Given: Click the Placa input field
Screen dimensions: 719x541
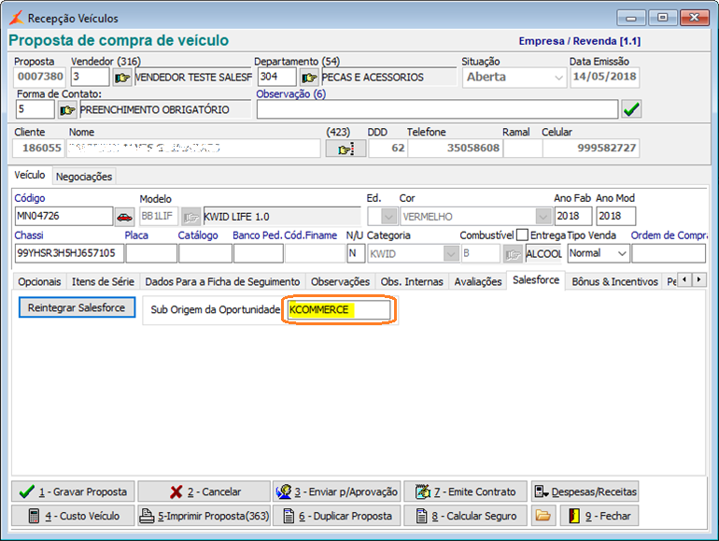Looking at the screenshot, I should pyautogui.click(x=151, y=253).
